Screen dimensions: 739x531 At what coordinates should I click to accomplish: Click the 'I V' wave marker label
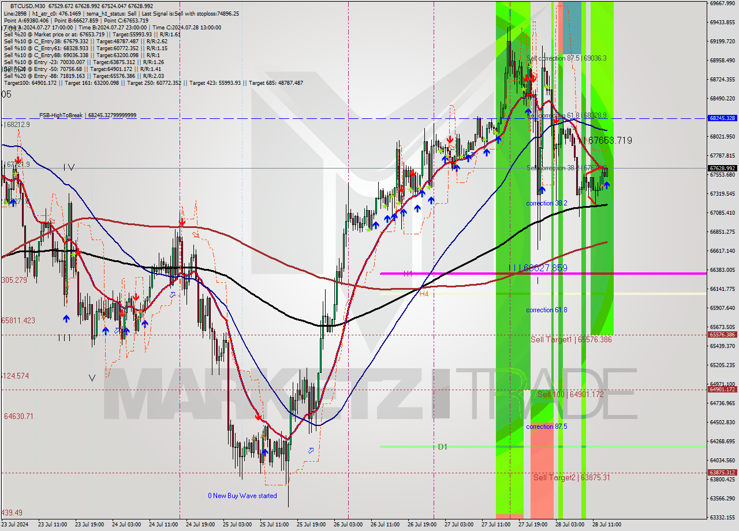[69, 167]
